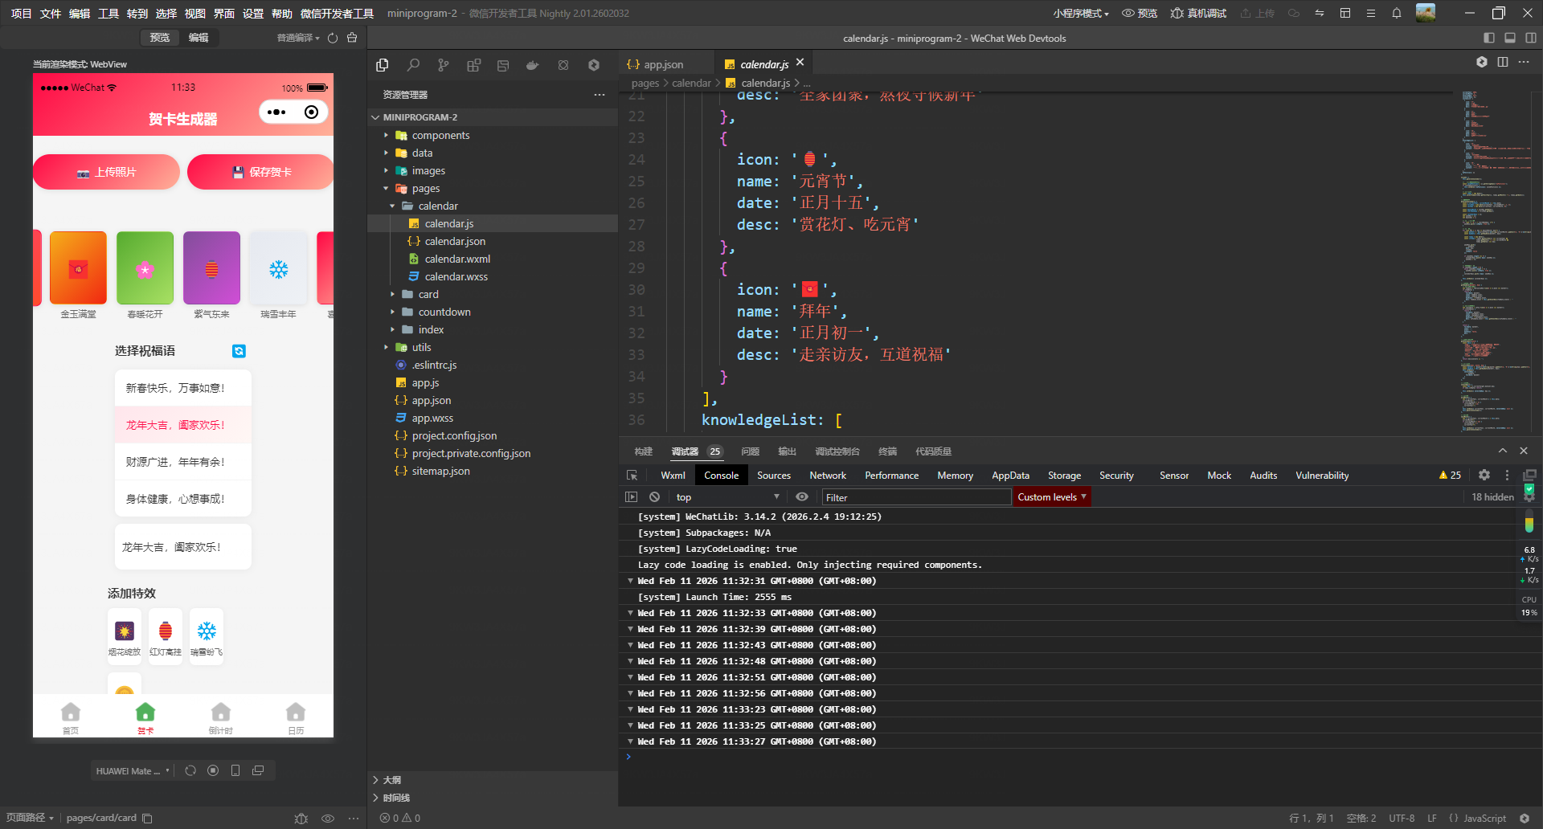Open HUAWEI Mate device dropdown
Image resolution: width=1543 pixels, height=829 pixels.
click(x=133, y=771)
